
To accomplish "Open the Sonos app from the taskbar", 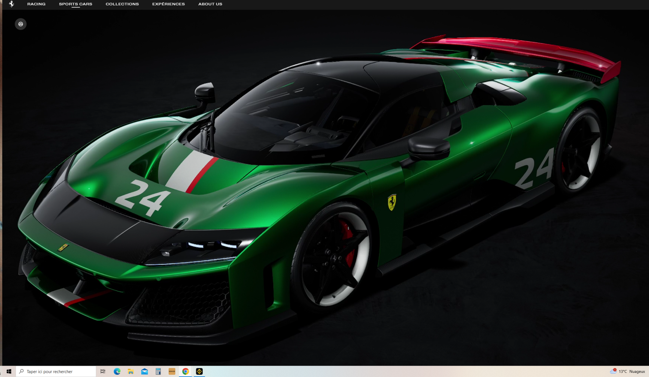I will [172, 371].
